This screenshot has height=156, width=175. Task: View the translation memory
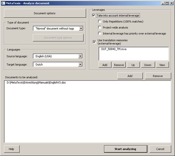(162, 65)
